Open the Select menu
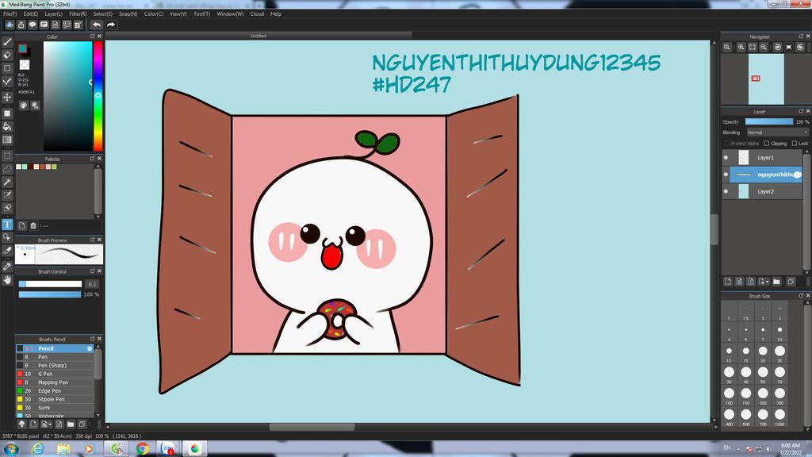812x457 pixels. [x=102, y=14]
